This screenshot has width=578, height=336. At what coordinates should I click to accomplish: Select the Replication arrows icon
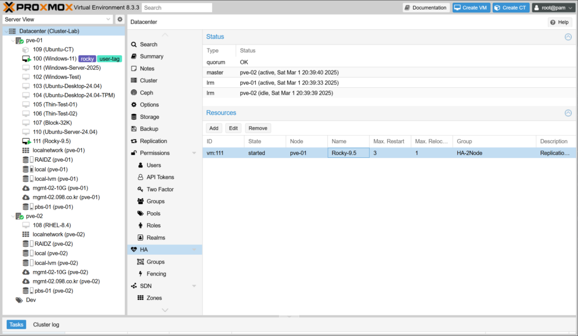[x=134, y=141]
